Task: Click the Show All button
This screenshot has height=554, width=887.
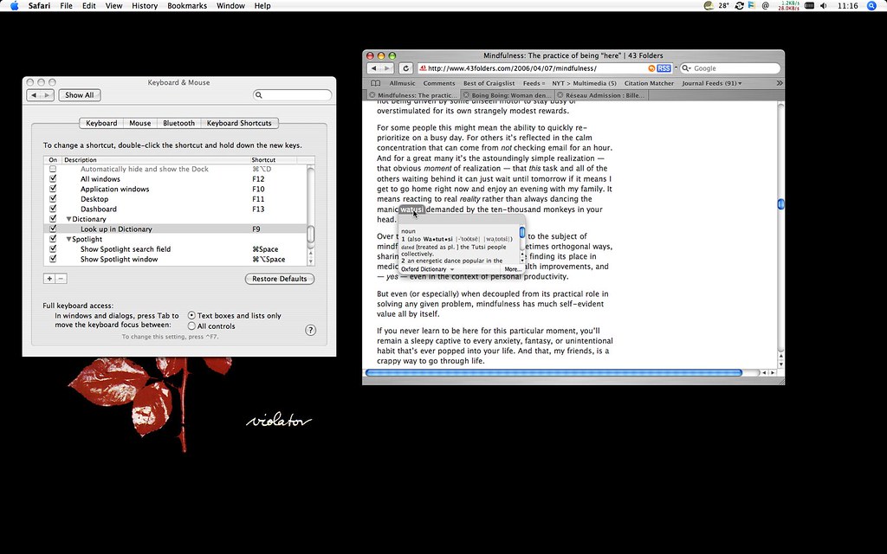Action: 79,95
